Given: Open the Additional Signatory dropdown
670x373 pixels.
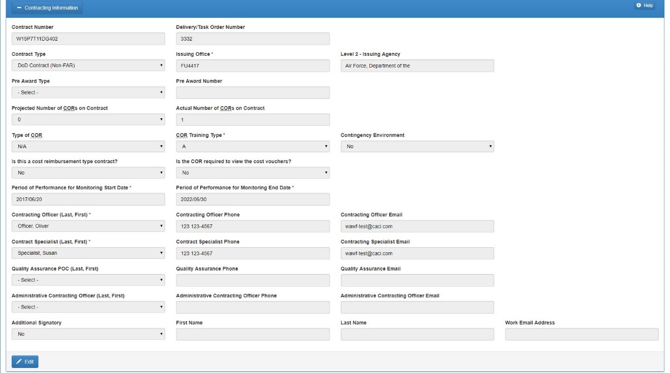Looking at the screenshot, I should pyautogui.click(x=88, y=334).
